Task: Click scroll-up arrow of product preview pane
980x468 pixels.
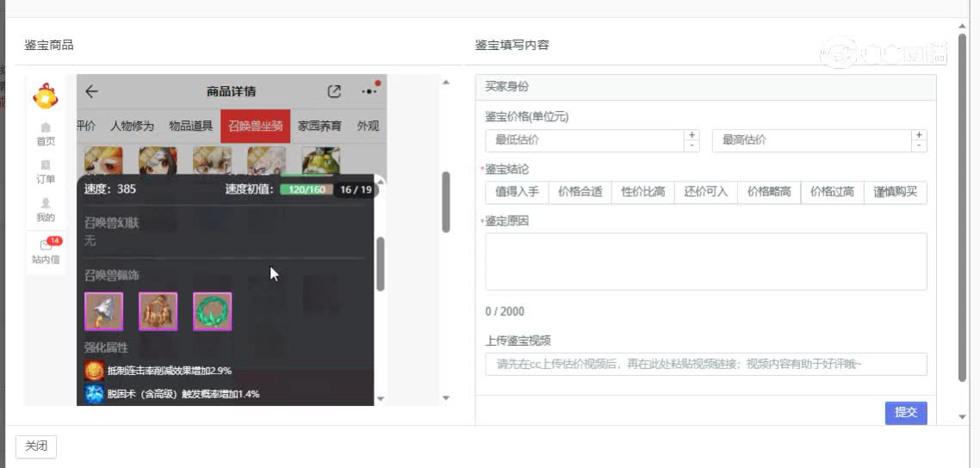Action: click(x=445, y=83)
